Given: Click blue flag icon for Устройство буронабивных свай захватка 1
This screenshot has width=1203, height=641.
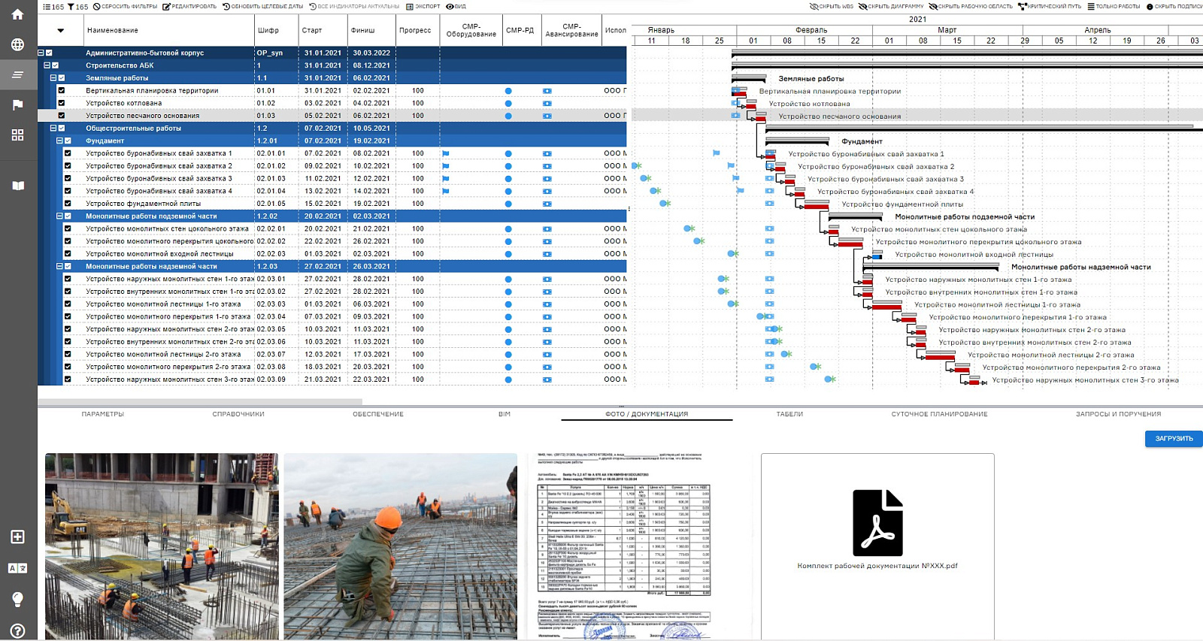Looking at the screenshot, I should tap(445, 153).
